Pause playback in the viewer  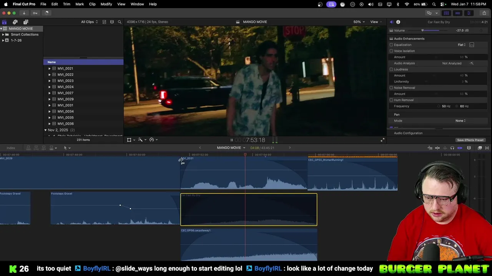click(231, 140)
